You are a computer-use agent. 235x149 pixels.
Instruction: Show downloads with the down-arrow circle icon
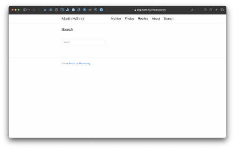click(205, 10)
